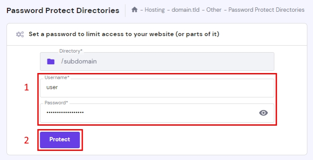Click the Password* field label
Image resolution: width=313 pixels, height=160 pixels.
pos(56,103)
